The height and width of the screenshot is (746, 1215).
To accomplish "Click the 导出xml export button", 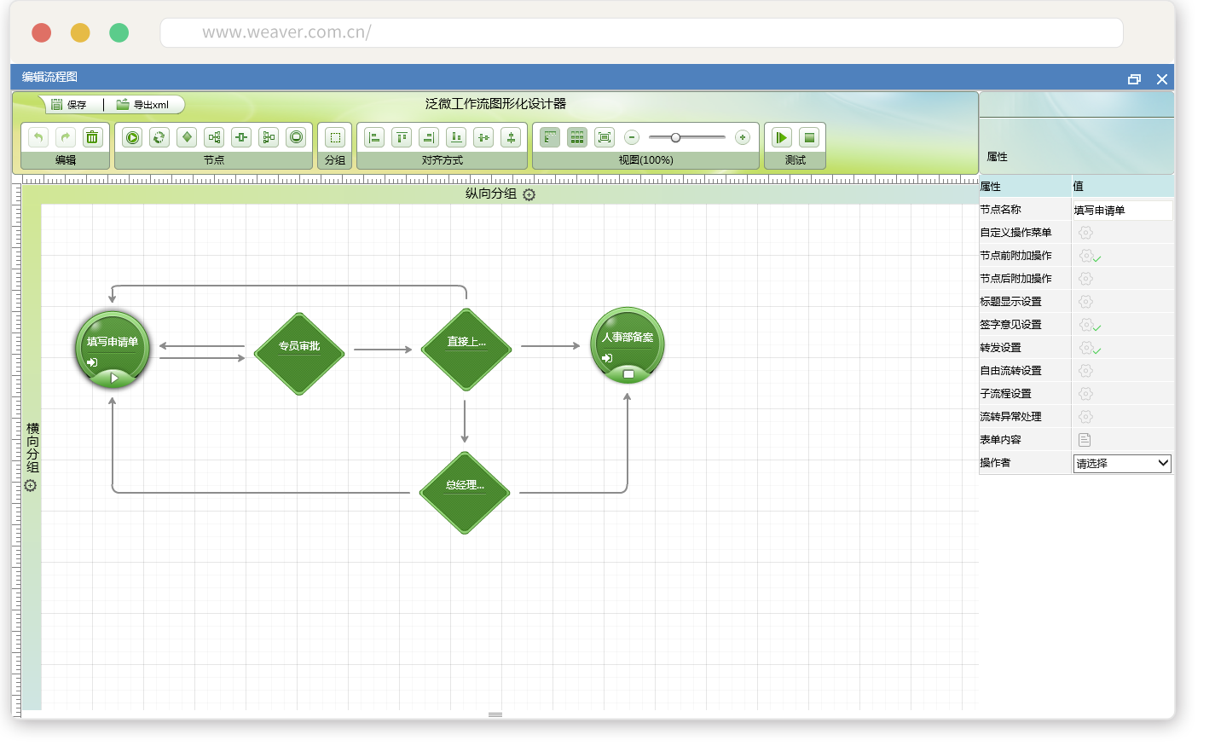I will click(x=142, y=105).
